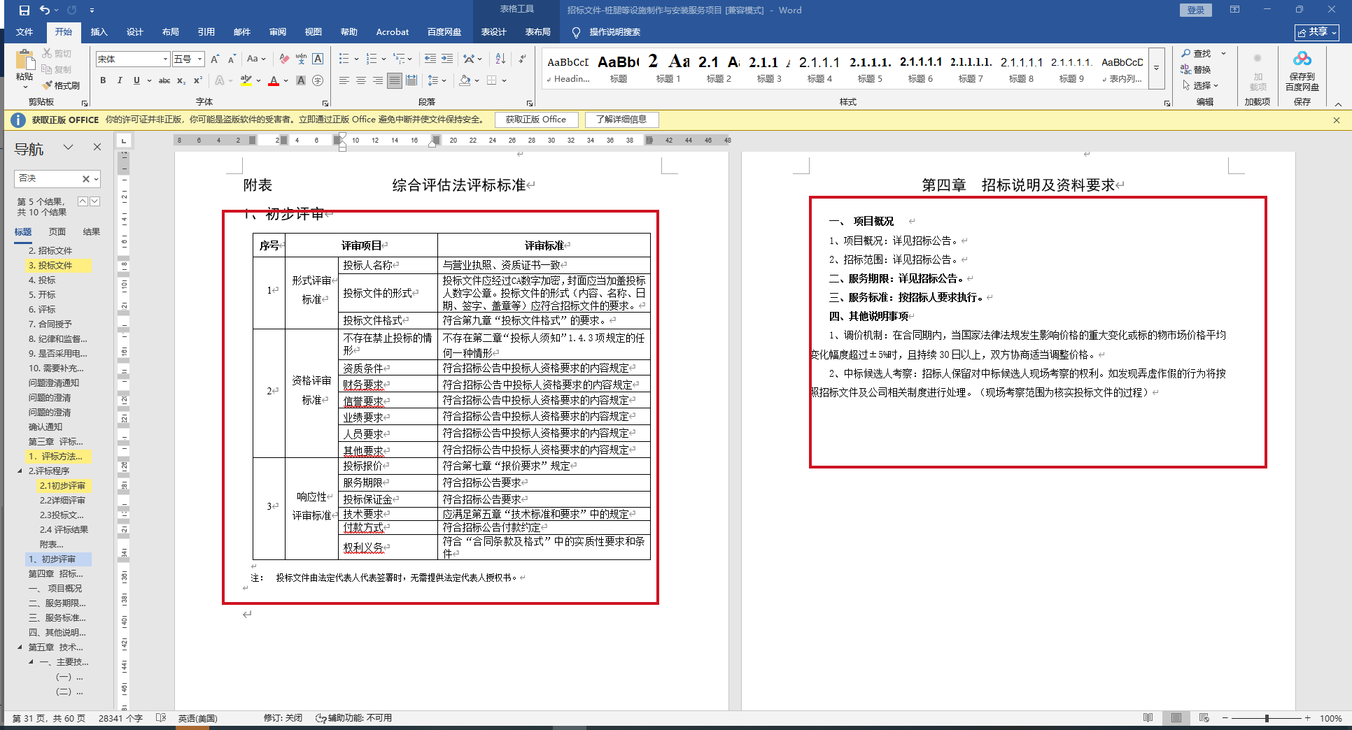The image size is (1352, 730).
Task: Dismiss the yellow Office license notification bar
Action: [1336, 120]
